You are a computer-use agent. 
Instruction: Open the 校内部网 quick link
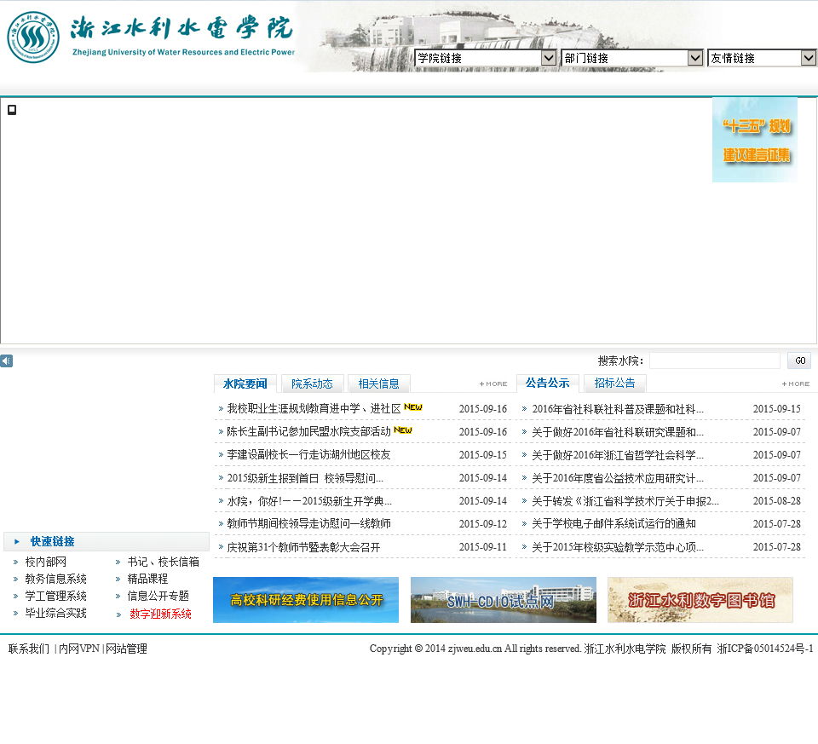tap(46, 562)
